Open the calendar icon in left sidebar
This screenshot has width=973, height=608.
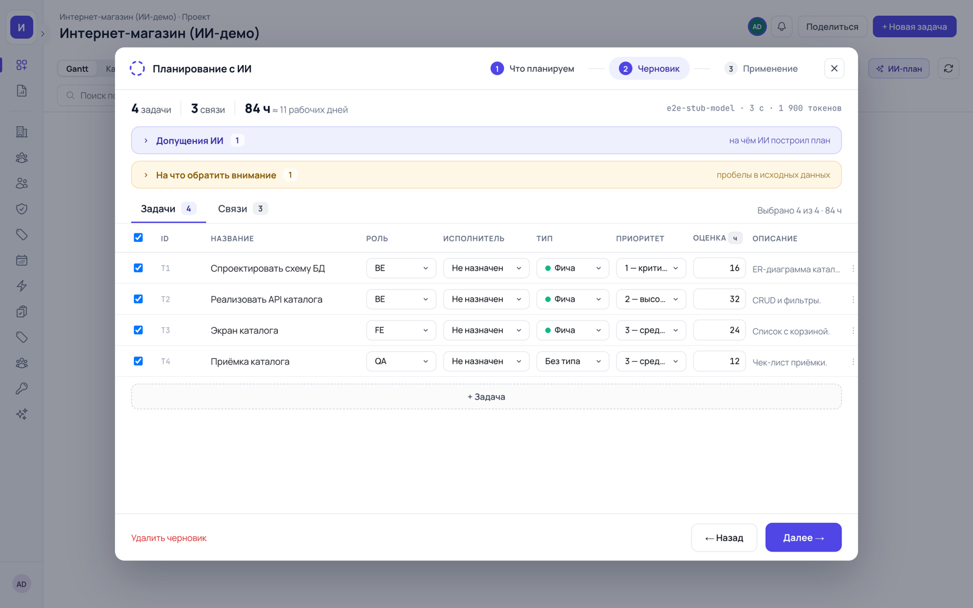pyautogui.click(x=22, y=260)
